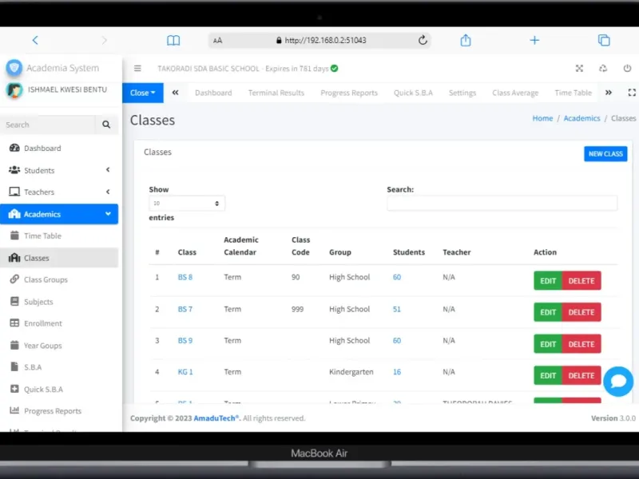Viewport: 639px width, 479px height.
Task: Click the recycle refresh icon in the header
Action: (603, 69)
